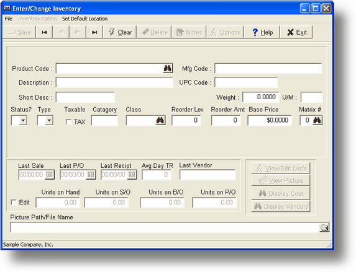Jump to the last record arrow button
The width and height of the screenshot is (356, 272).
tap(94, 32)
